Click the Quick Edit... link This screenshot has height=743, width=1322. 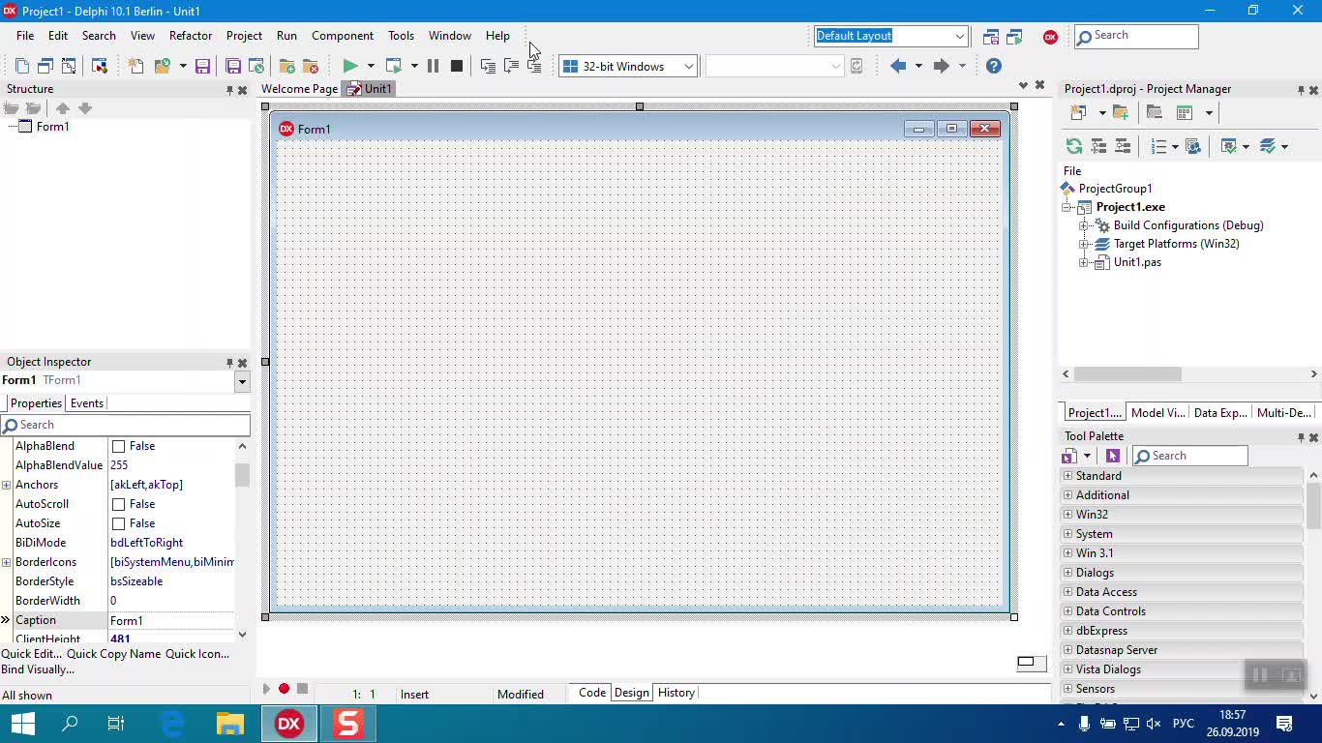point(32,654)
